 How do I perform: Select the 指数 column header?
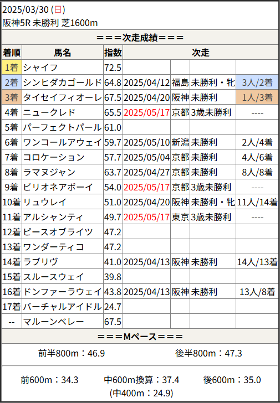coord(113,53)
